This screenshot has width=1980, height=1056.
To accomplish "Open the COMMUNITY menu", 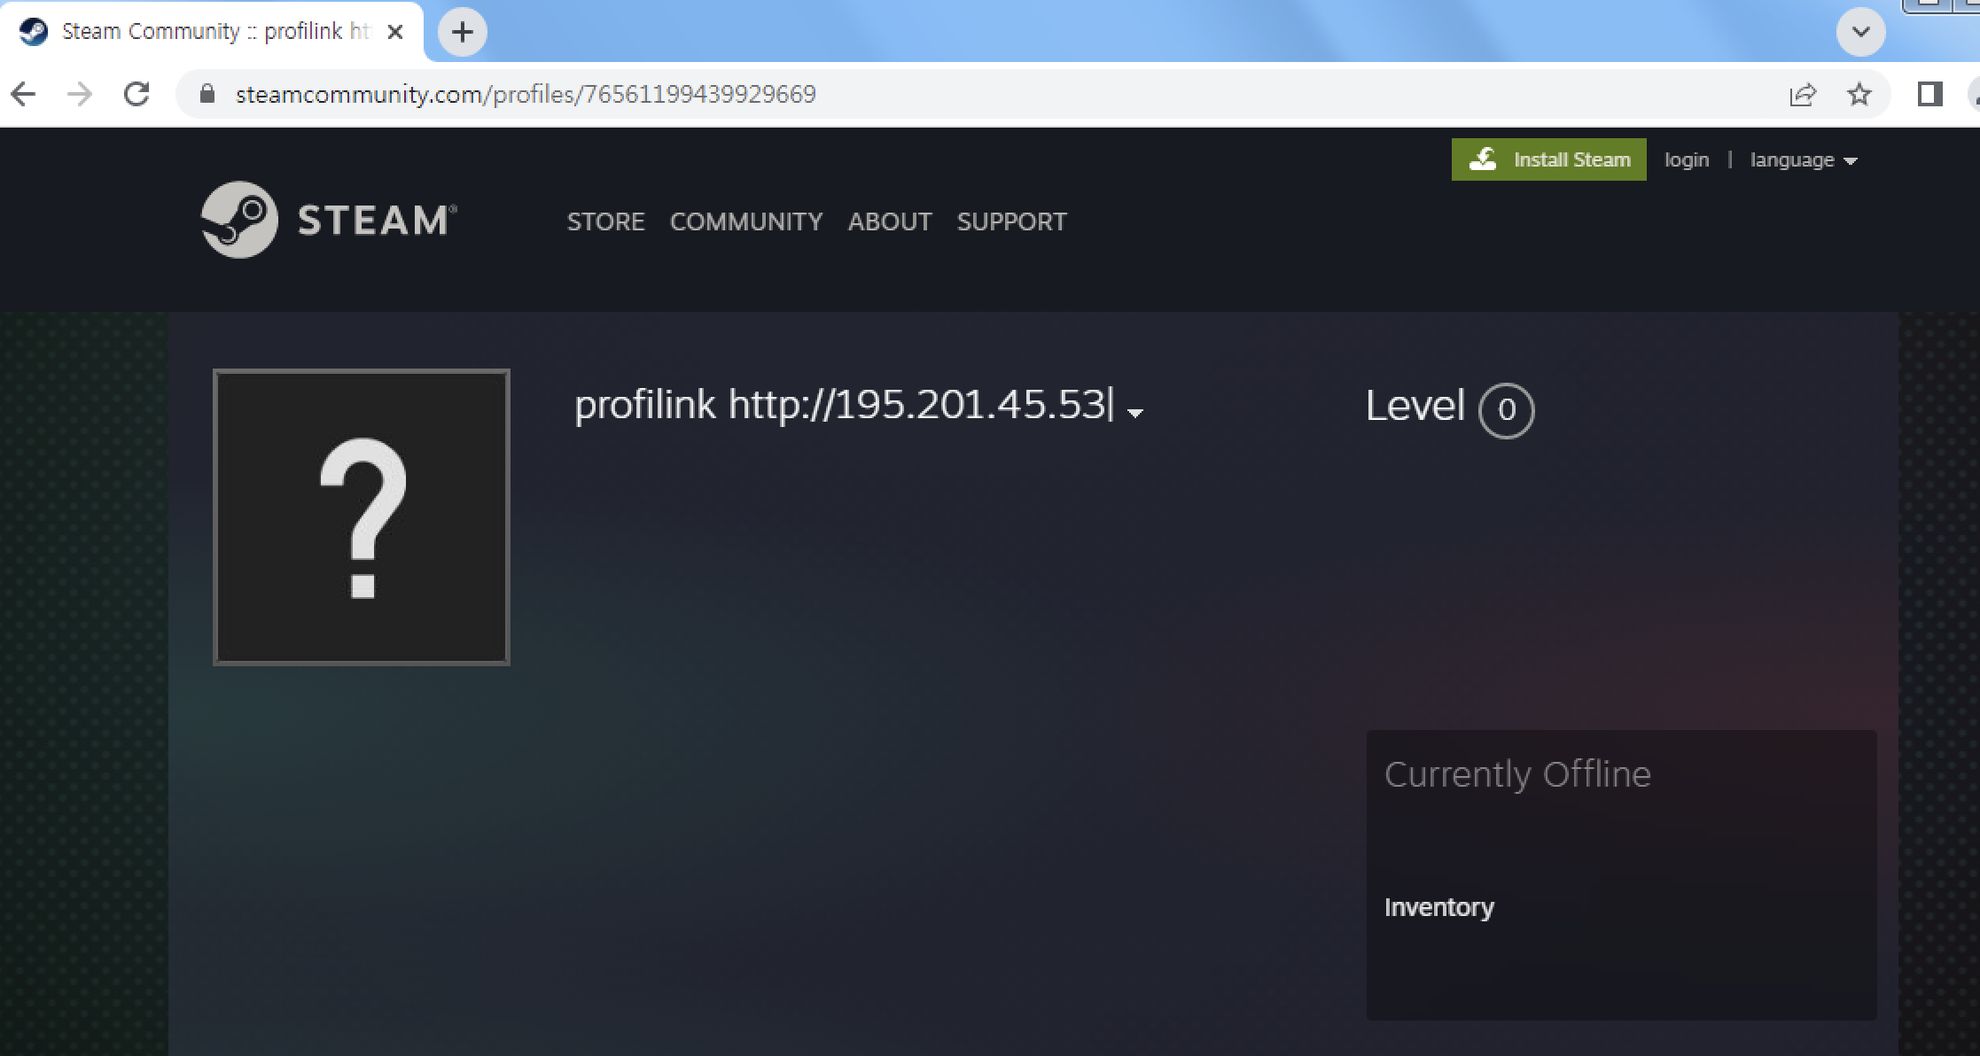I will click(x=745, y=221).
